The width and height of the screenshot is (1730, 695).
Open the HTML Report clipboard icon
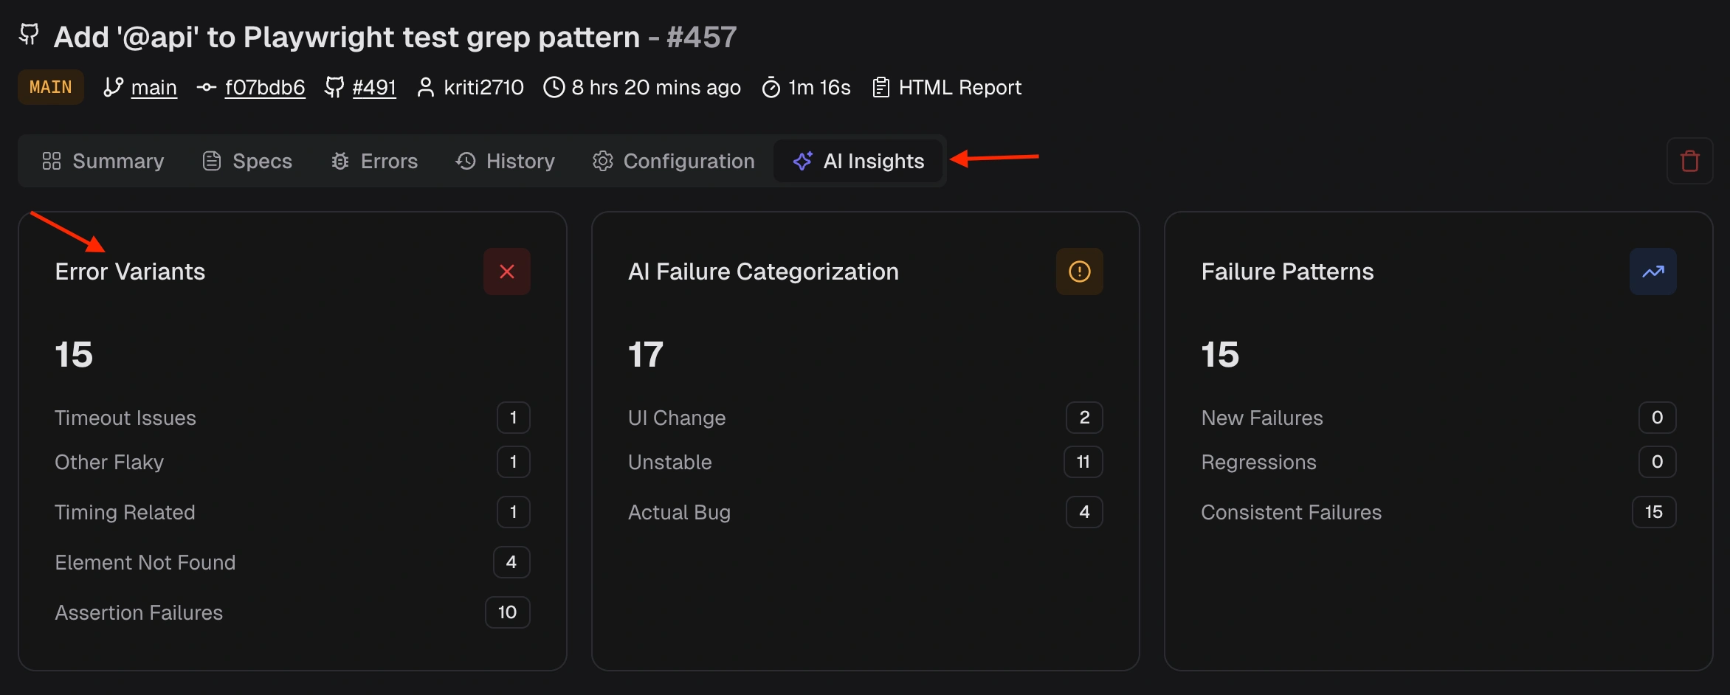pos(880,87)
